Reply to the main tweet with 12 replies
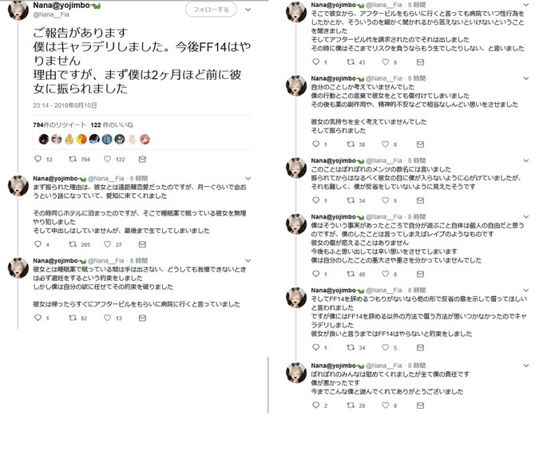This screenshot has height=463, width=543. pyautogui.click(x=38, y=159)
